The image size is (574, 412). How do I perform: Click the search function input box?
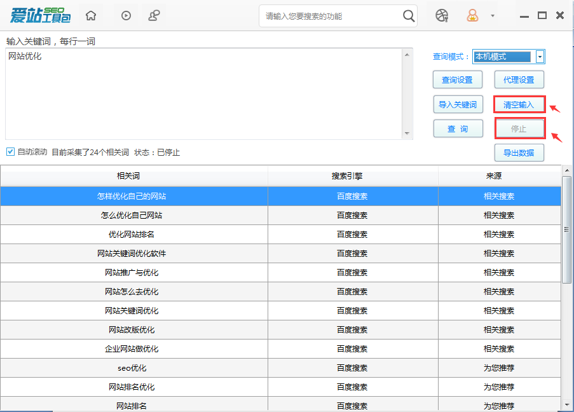pos(331,15)
